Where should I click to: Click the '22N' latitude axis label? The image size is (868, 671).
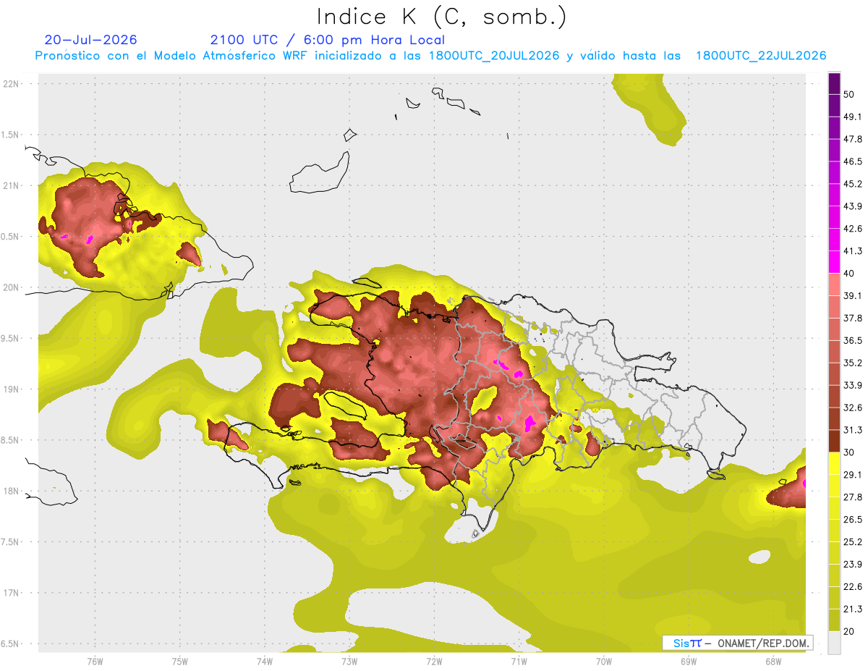11,84
